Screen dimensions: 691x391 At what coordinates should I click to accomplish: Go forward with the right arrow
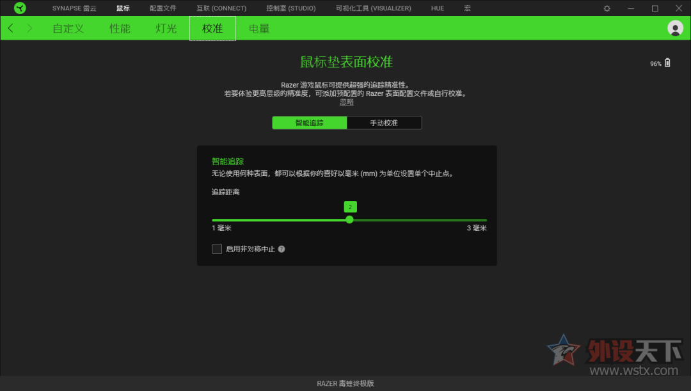(x=29, y=28)
